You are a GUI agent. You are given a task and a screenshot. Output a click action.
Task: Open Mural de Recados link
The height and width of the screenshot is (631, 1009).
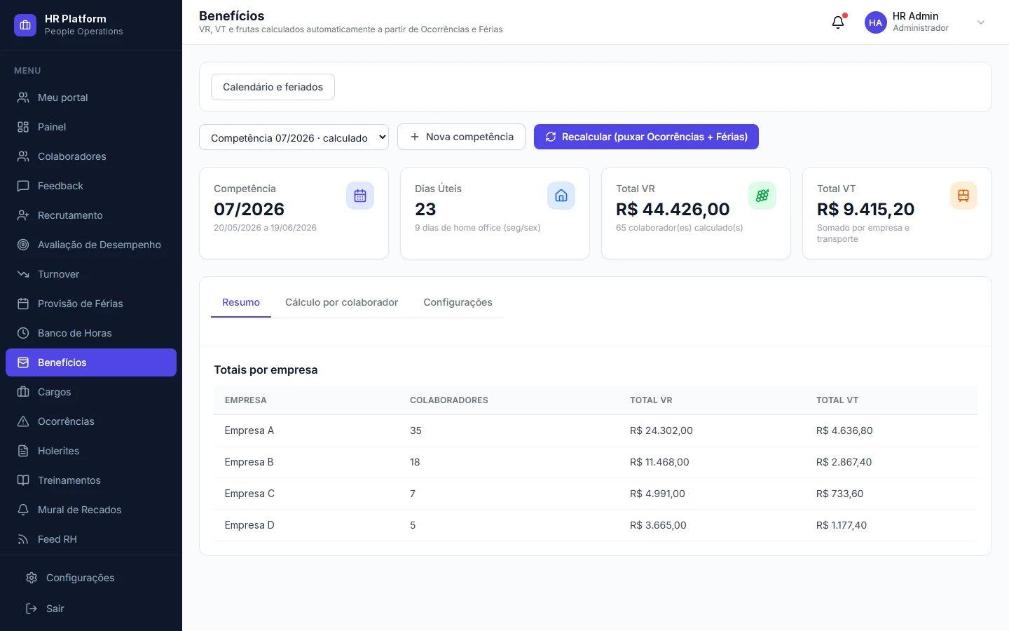click(x=91, y=510)
